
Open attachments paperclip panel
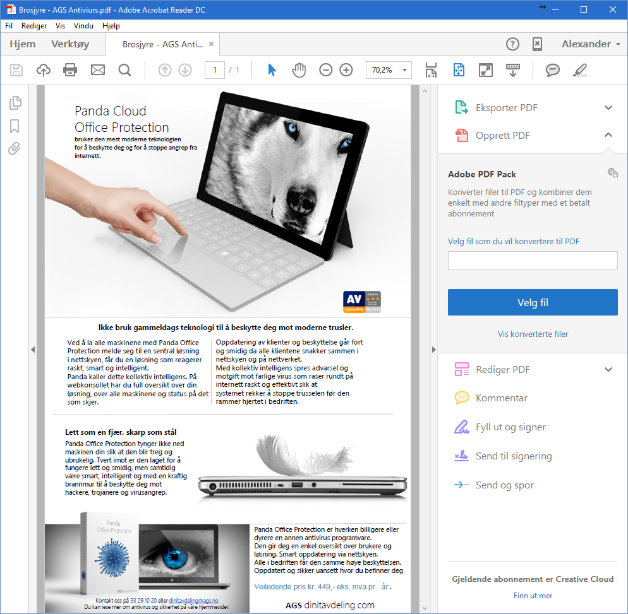point(14,149)
